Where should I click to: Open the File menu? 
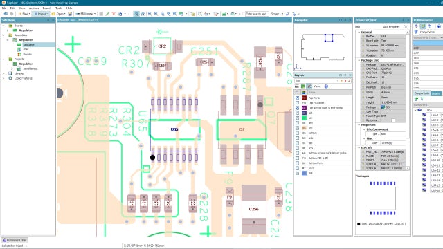point(4,8)
